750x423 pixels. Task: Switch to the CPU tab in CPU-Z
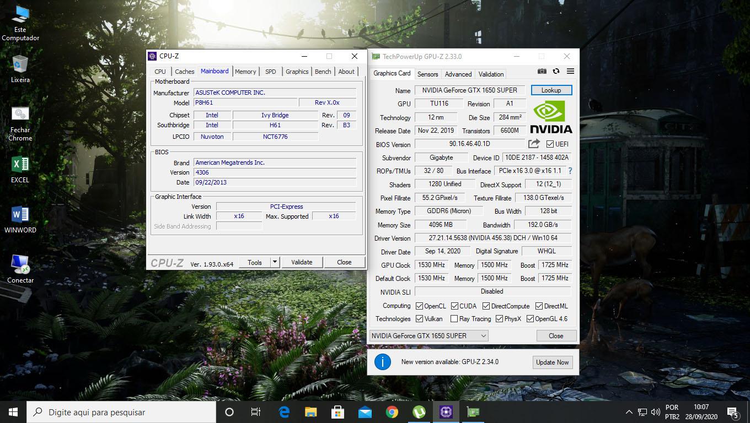pos(160,72)
